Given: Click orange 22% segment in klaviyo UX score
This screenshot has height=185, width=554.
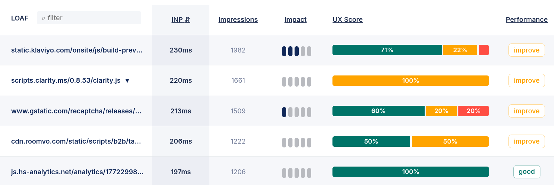Looking at the screenshot, I should click(x=460, y=50).
